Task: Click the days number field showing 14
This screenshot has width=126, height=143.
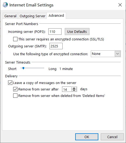Action: click(x=67, y=89)
